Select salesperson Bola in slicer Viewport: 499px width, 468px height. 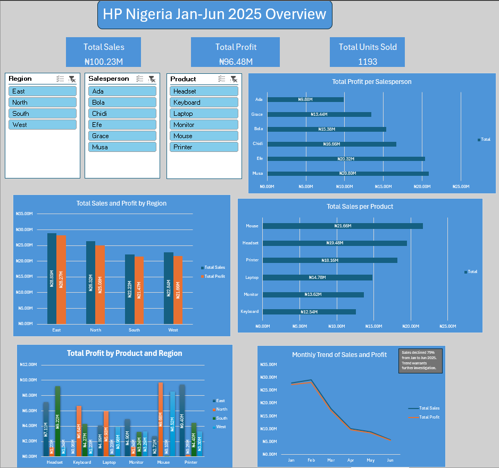click(x=122, y=103)
